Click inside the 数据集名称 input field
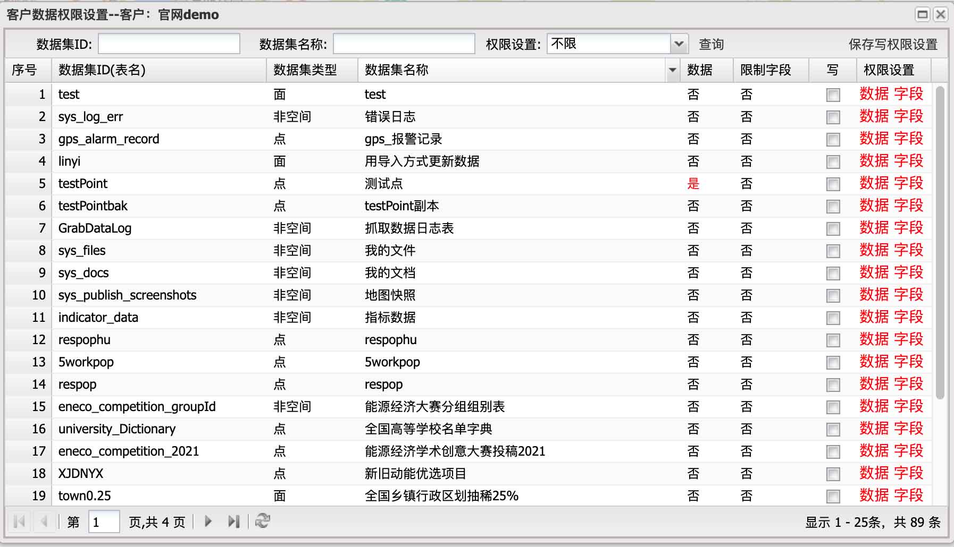 (x=403, y=44)
